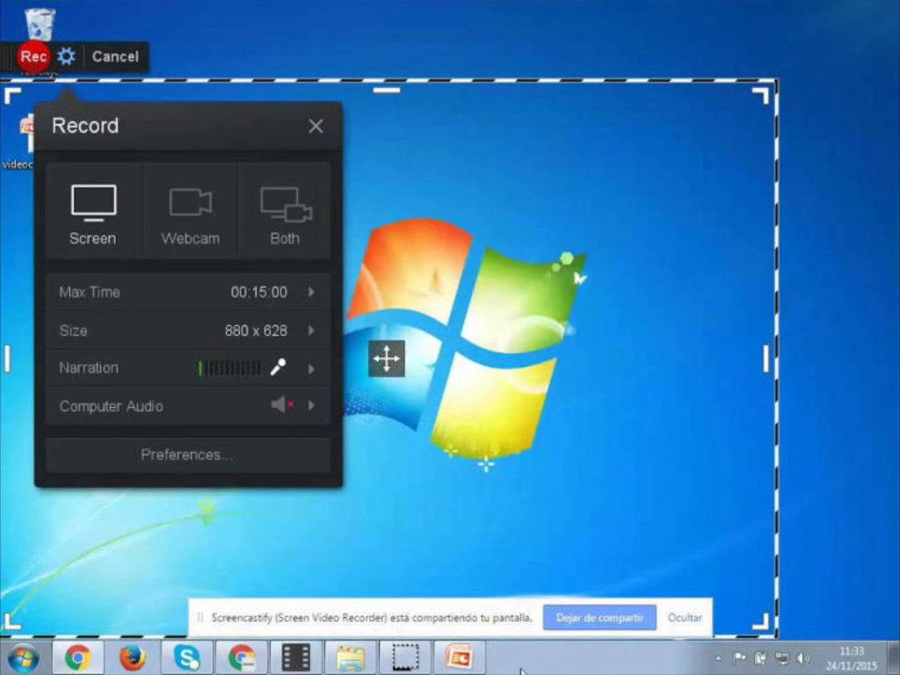Open Preferences in Record panel
Viewport: 900px width, 675px height.
(188, 455)
